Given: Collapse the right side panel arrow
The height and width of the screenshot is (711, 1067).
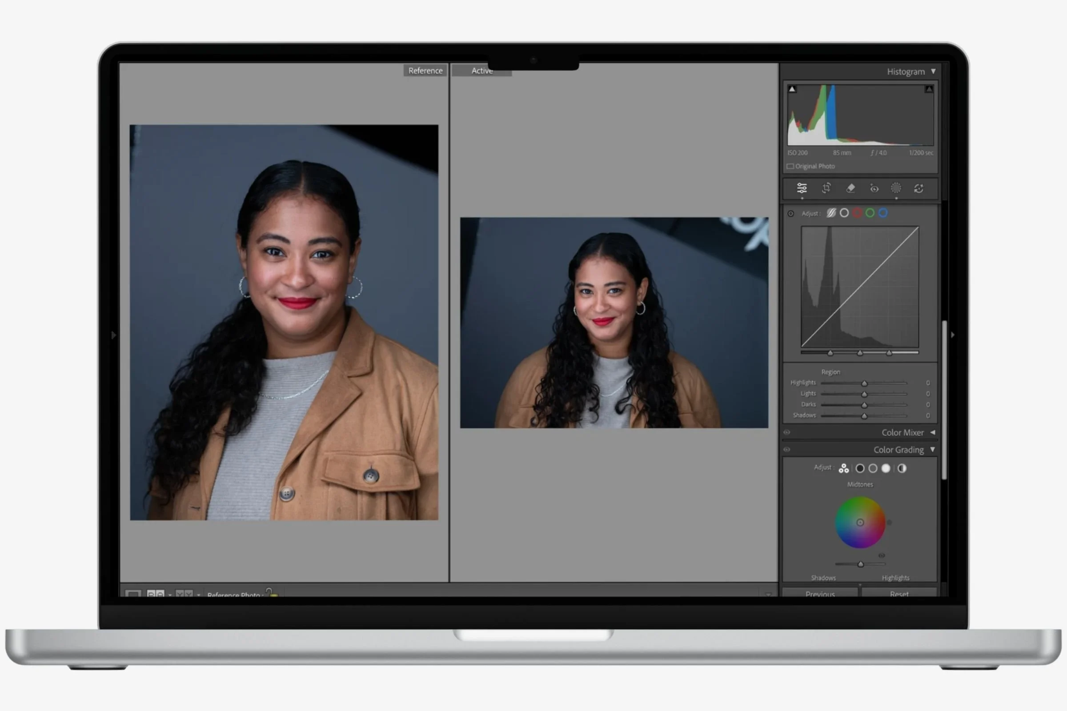Looking at the screenshot, I should click(x=953, y=335).
